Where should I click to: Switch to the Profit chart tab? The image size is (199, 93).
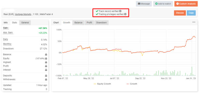tap(89, 23)
